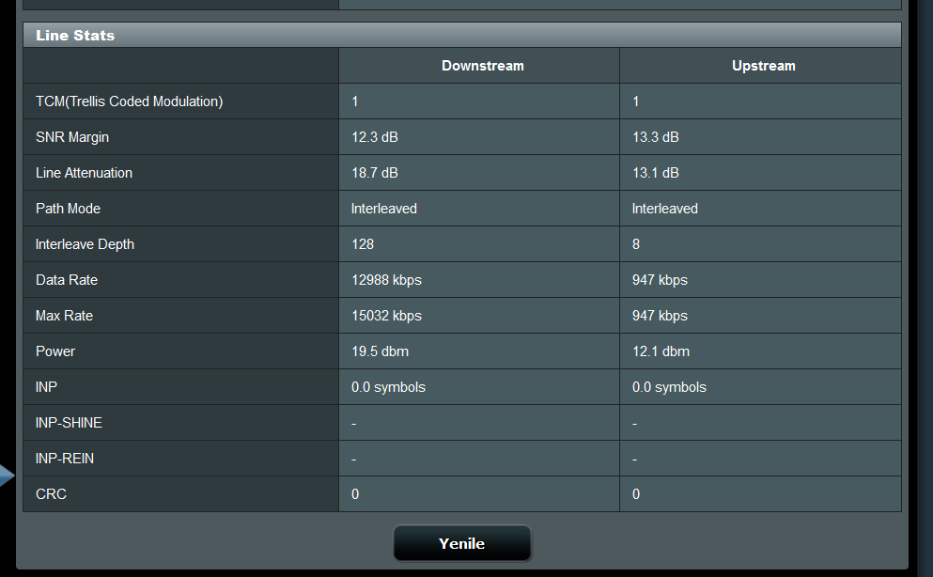
Task: Click the Interleave Depth downstream value 128
Action: click(363, 244)
